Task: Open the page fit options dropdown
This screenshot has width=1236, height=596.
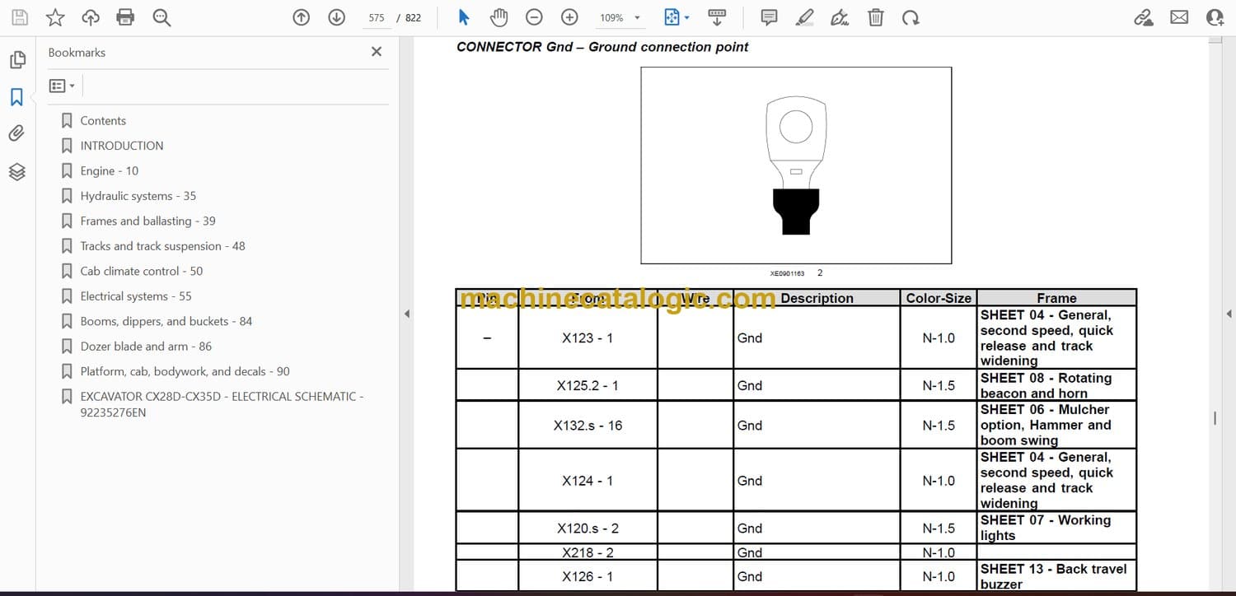Action: [677, 17]
